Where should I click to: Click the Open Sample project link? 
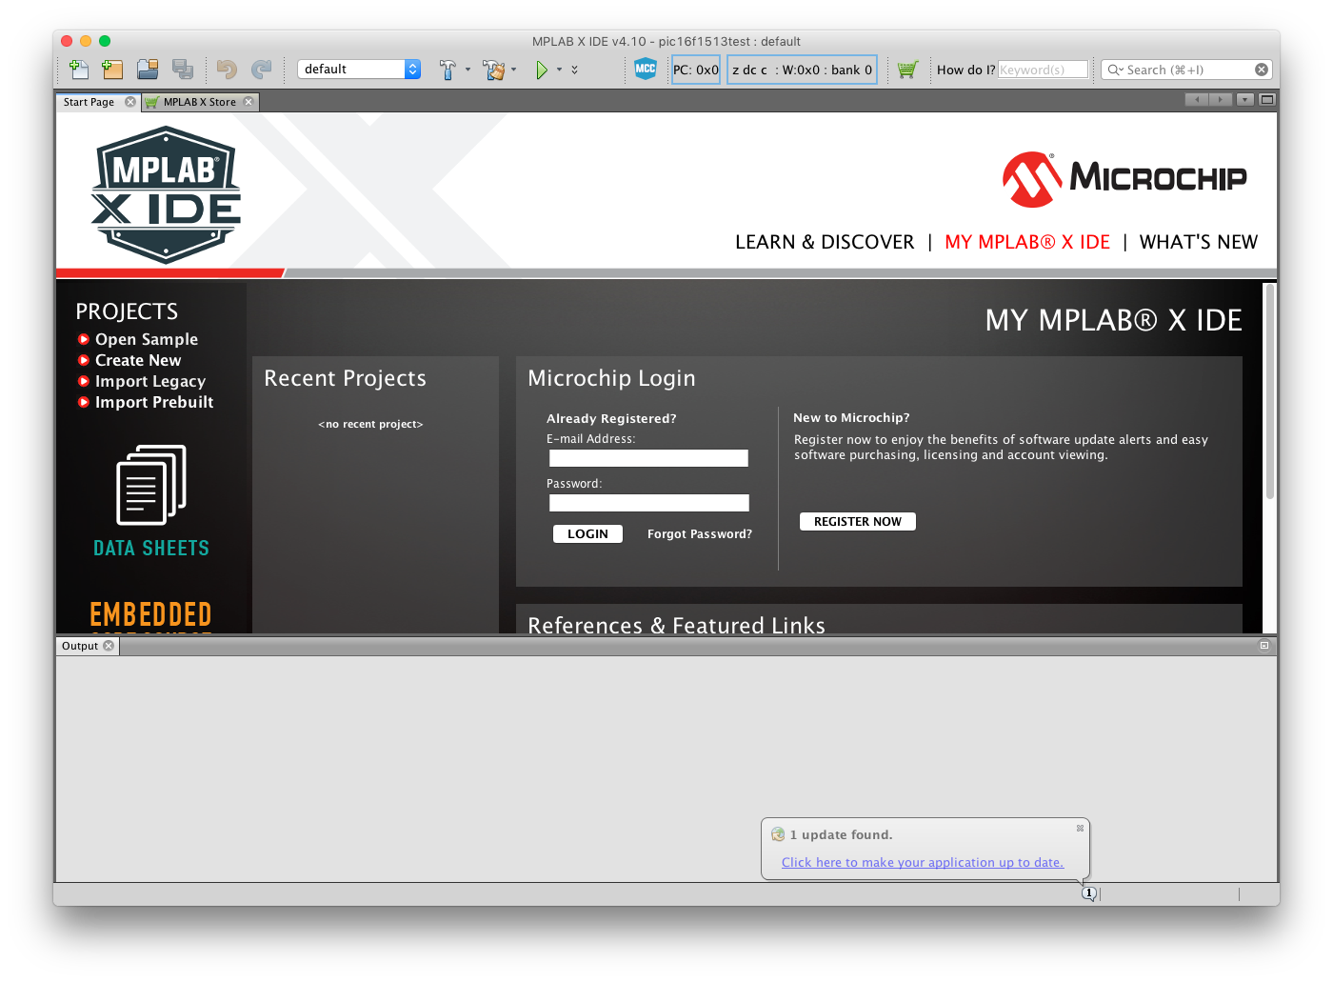147,339
